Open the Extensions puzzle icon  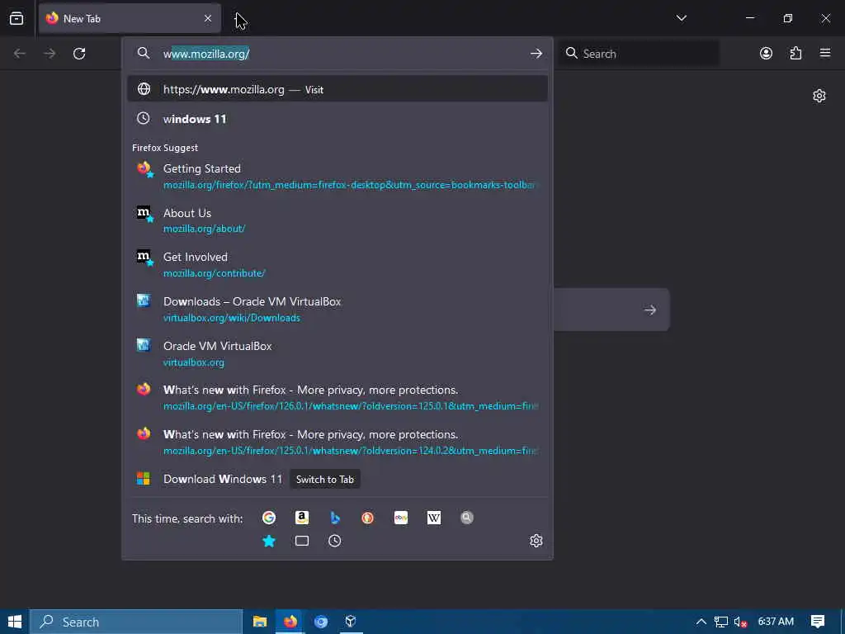click(795, 54)
